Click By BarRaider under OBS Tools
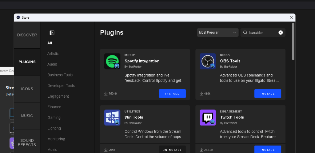 (x=229, y=67)
